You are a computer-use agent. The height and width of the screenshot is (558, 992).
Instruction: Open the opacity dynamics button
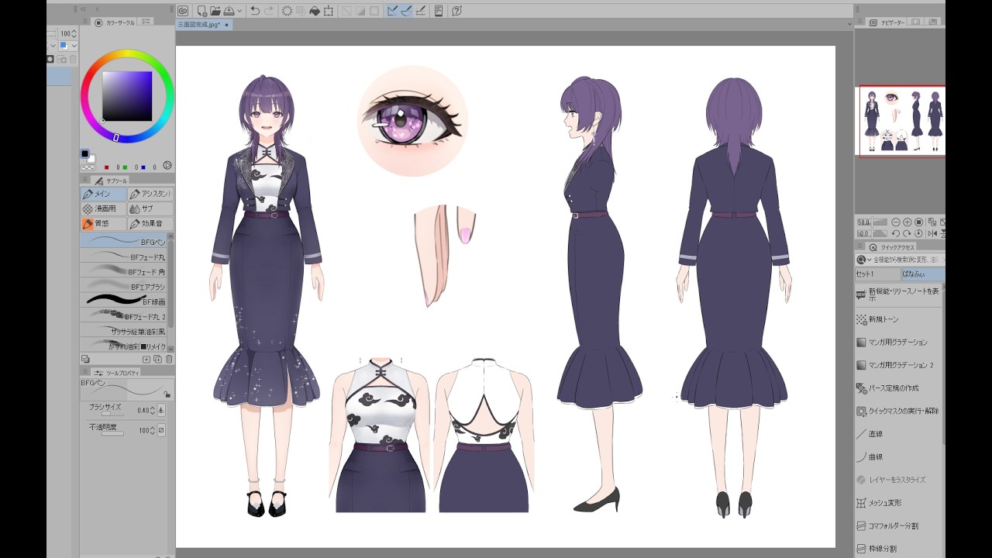click(x=161, y=430)
